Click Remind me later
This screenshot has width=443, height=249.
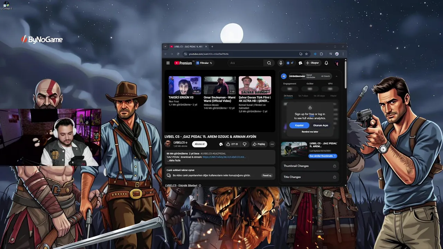310,132
